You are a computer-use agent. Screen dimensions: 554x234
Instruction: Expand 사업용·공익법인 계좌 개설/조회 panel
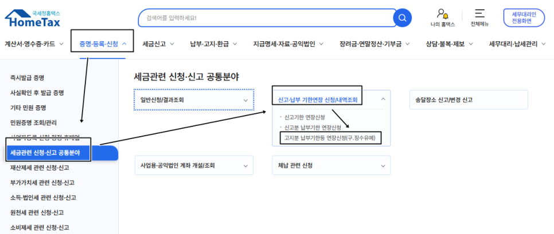(x=194, y=165)
